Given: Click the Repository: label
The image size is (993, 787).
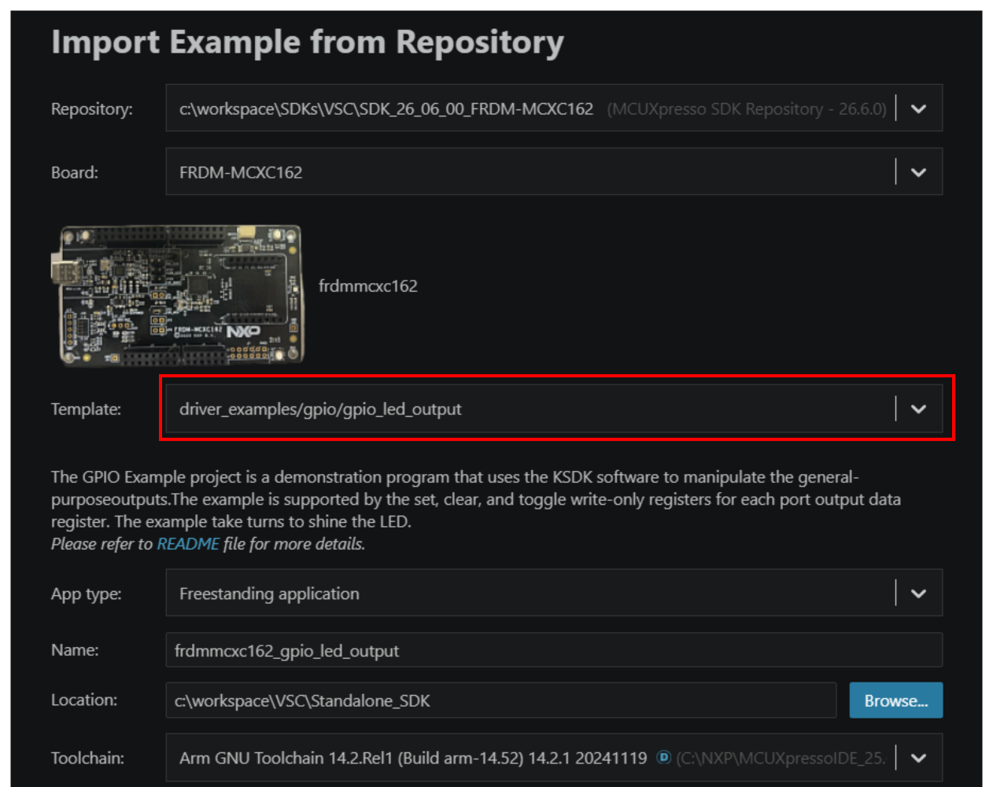Looking at the screenshot, I should 92,108.
